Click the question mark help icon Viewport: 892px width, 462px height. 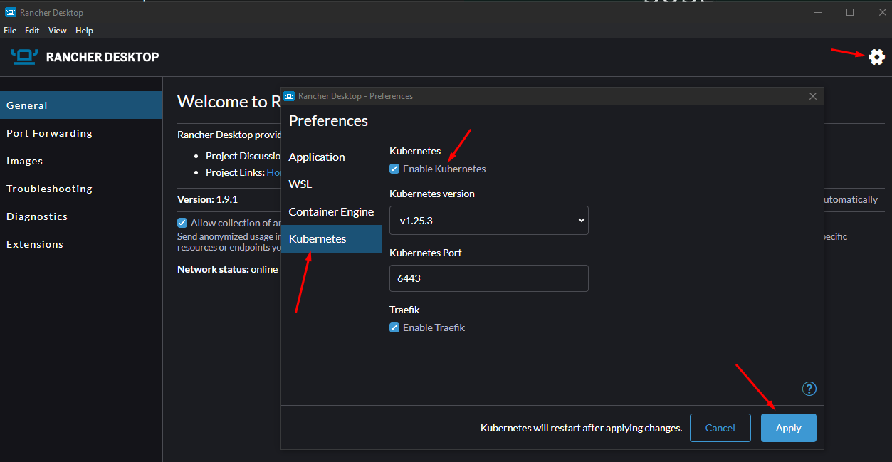[809, 389]
